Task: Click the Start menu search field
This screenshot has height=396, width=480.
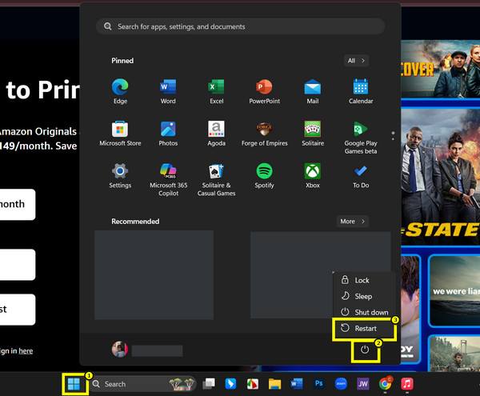Action: click(x=240, y=26)
